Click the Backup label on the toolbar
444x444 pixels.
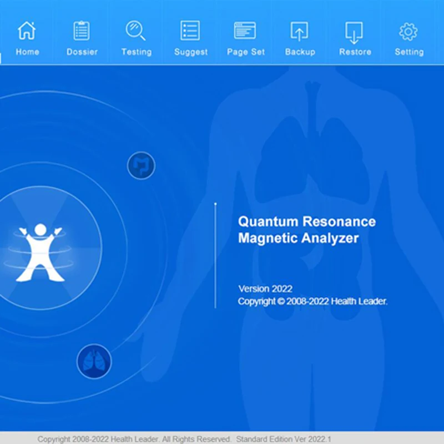(x=300, y=52)
